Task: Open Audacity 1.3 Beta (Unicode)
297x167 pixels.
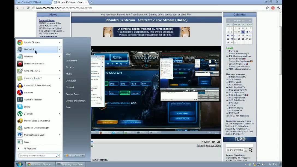Action: (x=39, y=85)
